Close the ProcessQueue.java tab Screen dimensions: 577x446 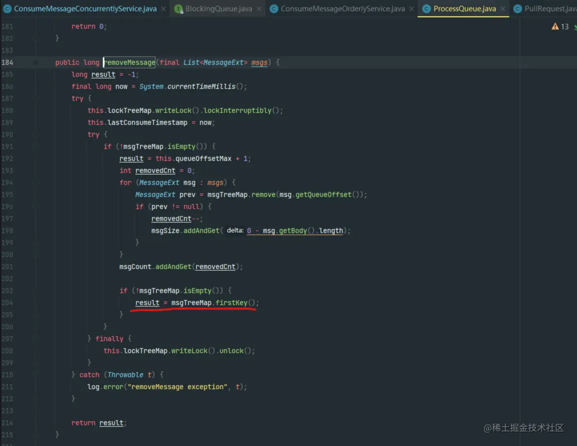coord(502,9)
